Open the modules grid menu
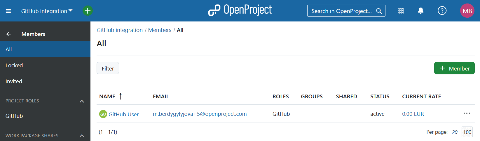Image resolution: width=480 pixels, height=141 pixels. pyautogui.click(x=401, y=11)
